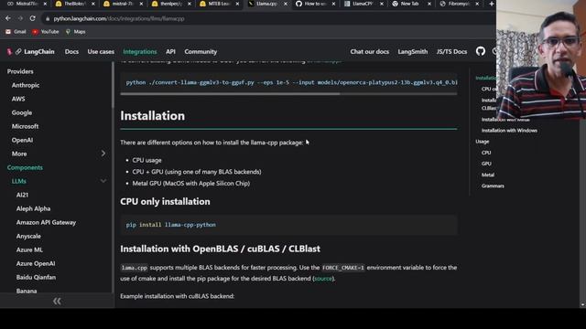Open Baidu Qianfan page
Viewport: 586px width, 329px height.
click(x=36, y=277)
